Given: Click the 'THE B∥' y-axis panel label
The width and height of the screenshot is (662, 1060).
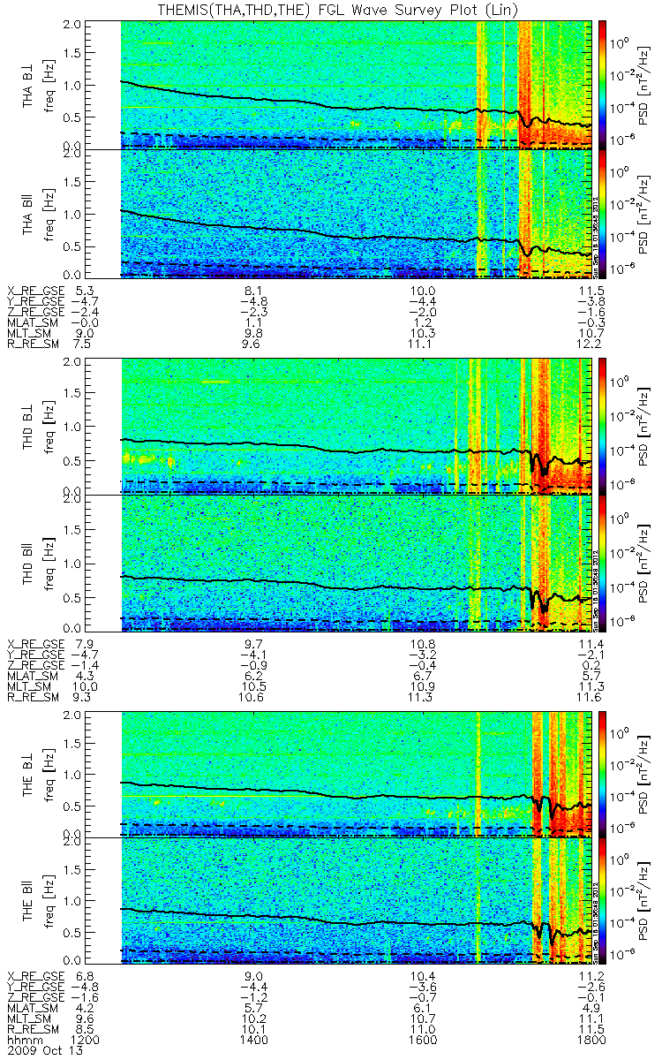Looking at the screenshot, I should click(28, 902).
